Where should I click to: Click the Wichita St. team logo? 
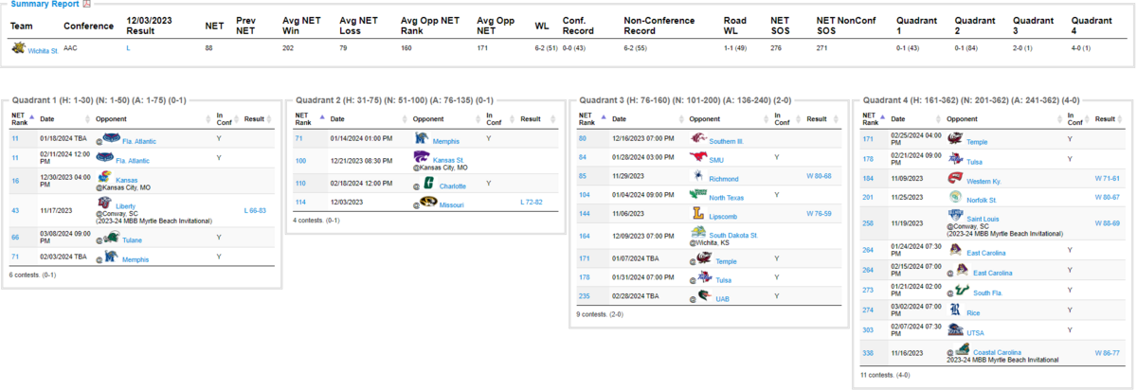[18, 47]
